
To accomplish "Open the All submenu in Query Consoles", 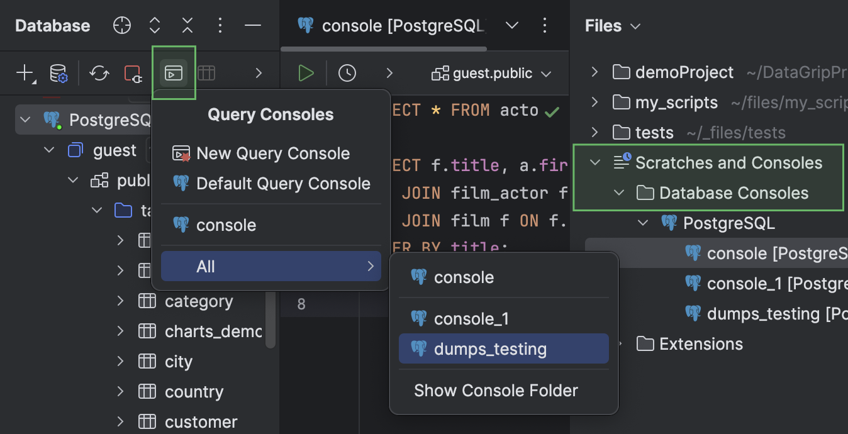I will click(271, 266).
